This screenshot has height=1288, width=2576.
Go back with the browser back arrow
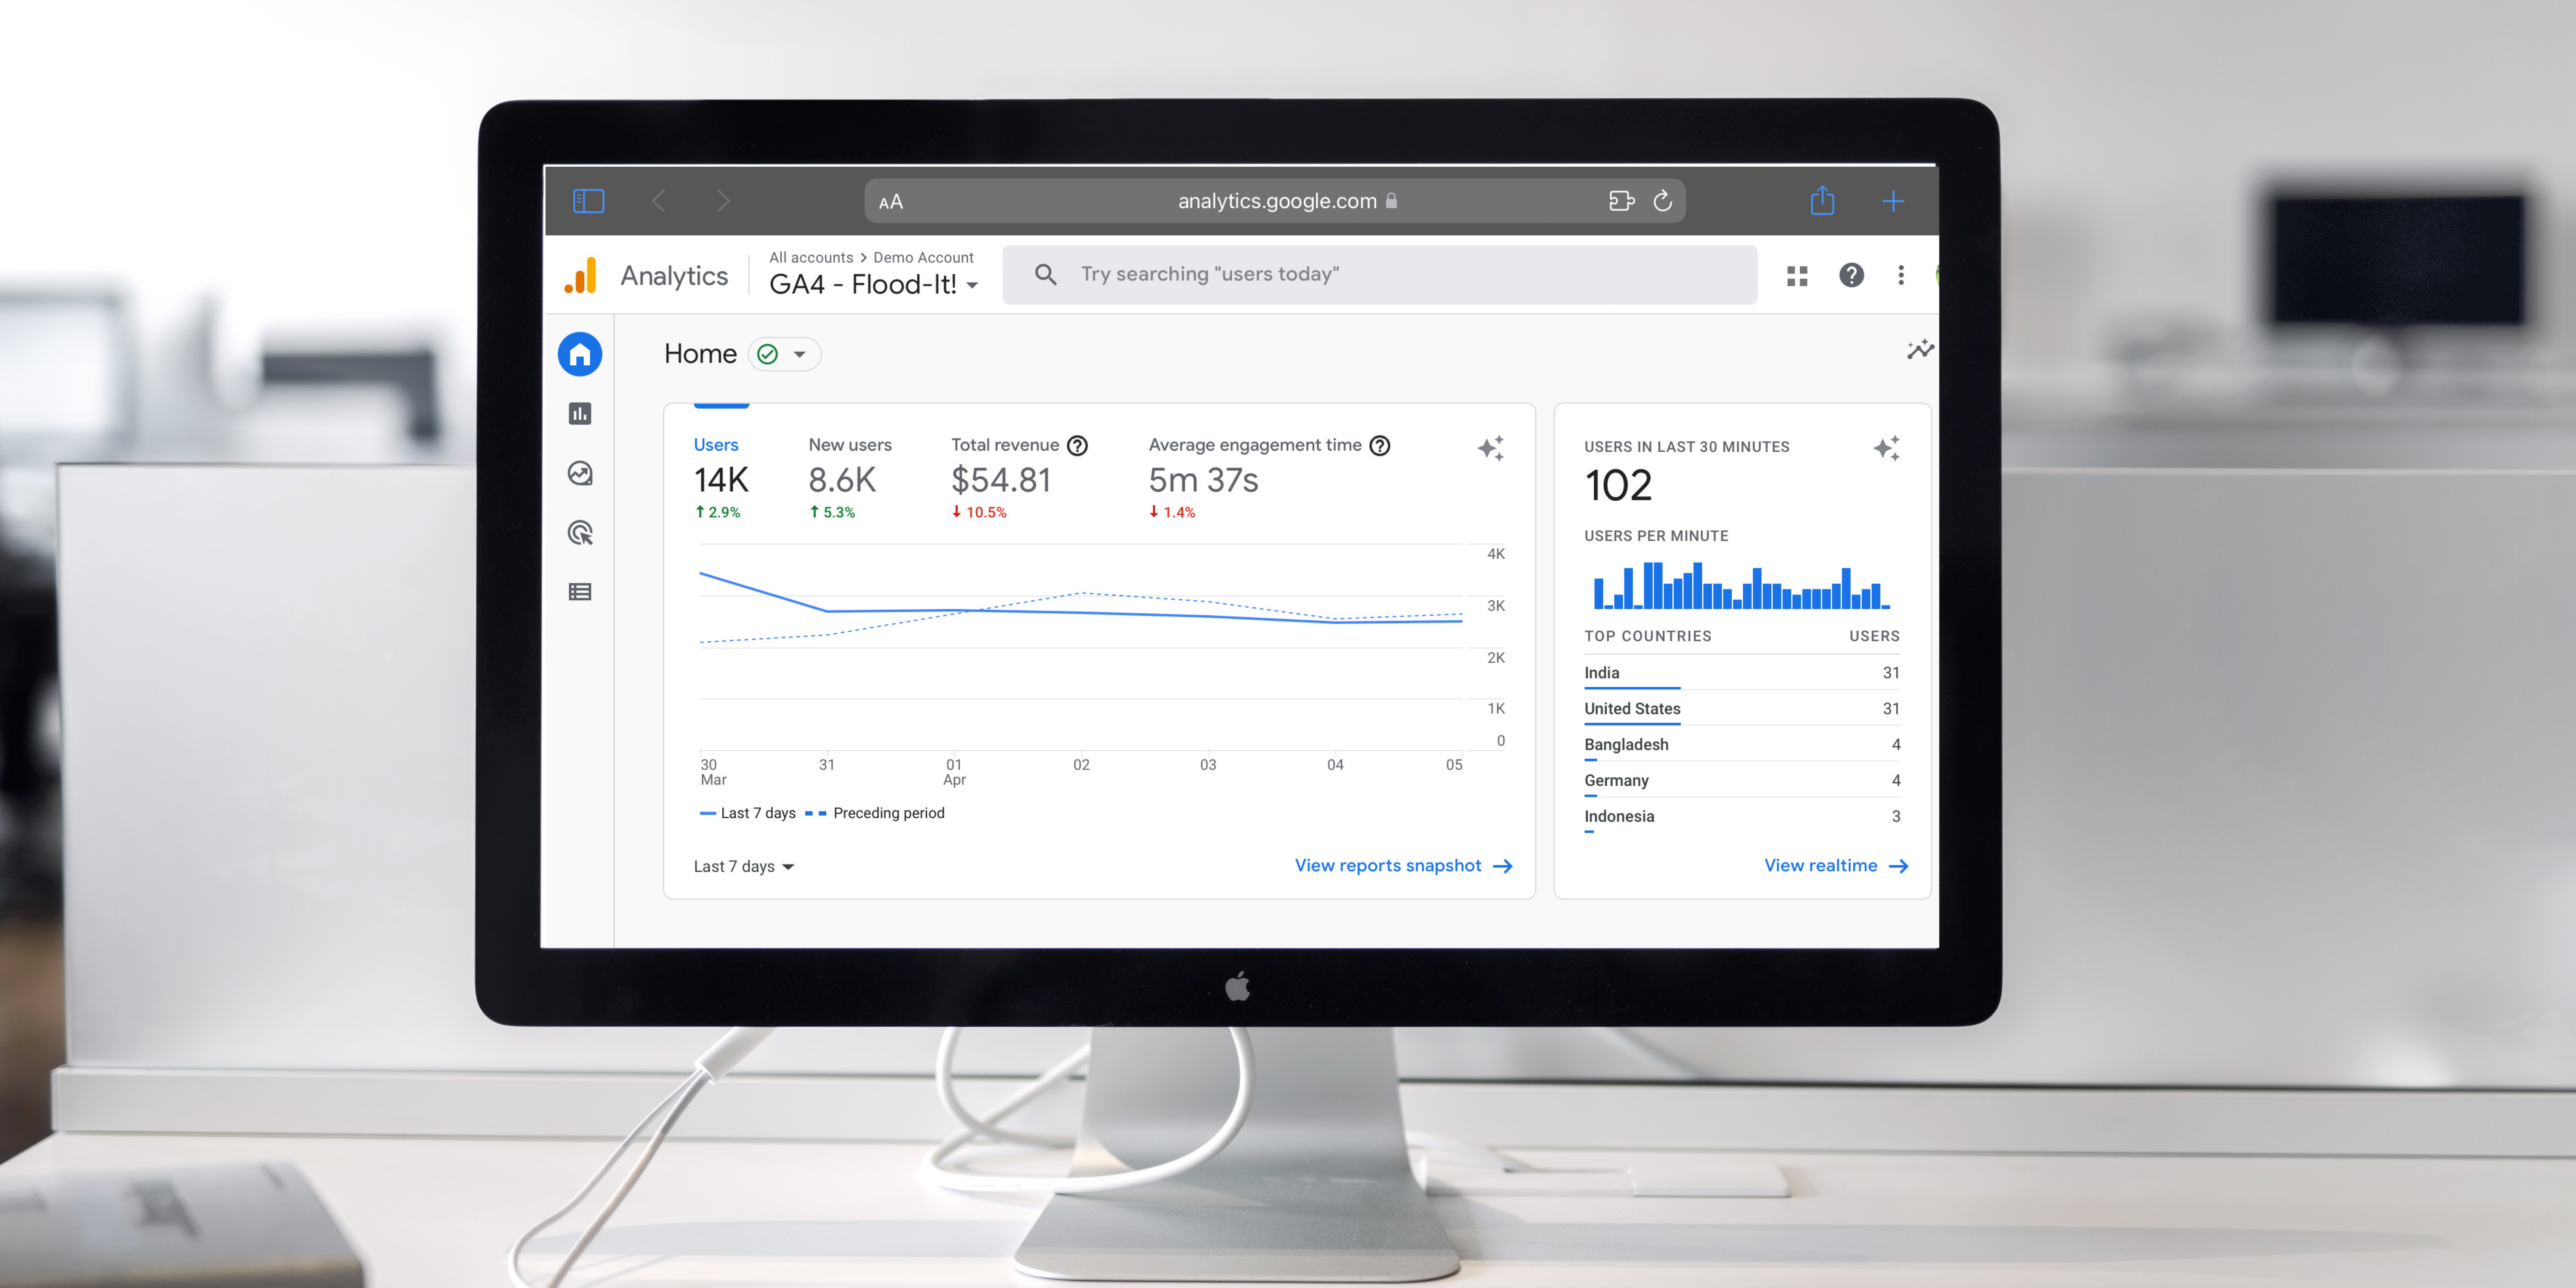click(658, 201)
